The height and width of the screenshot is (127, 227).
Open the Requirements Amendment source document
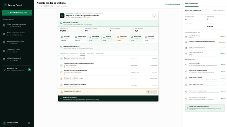pyautogui.click(x=205, y=48)
